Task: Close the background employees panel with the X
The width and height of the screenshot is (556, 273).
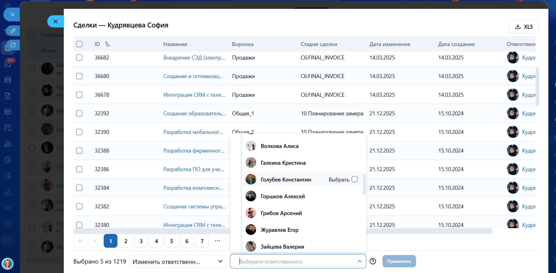Action: click(x=12, y=14)
